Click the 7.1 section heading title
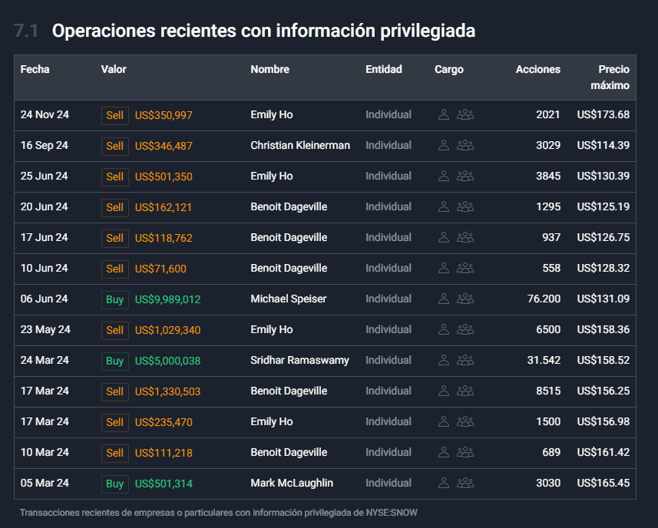658x528 pixels. pos(263,31)
